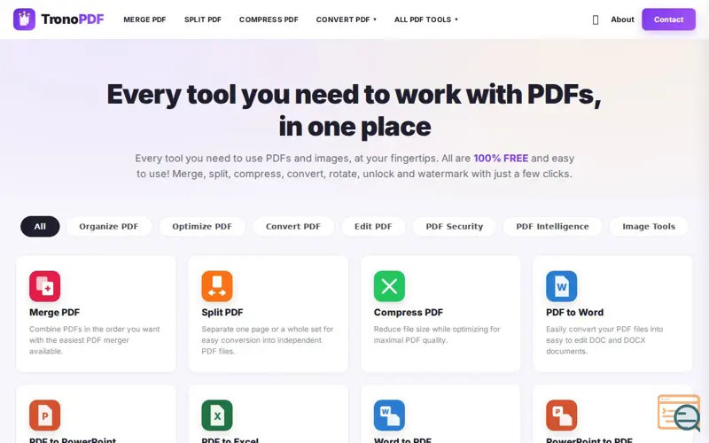This screenshot has height=443, width=709.
Task: Open the PDF to PowerPoint tool icon
Action: (x=45, y=415)
